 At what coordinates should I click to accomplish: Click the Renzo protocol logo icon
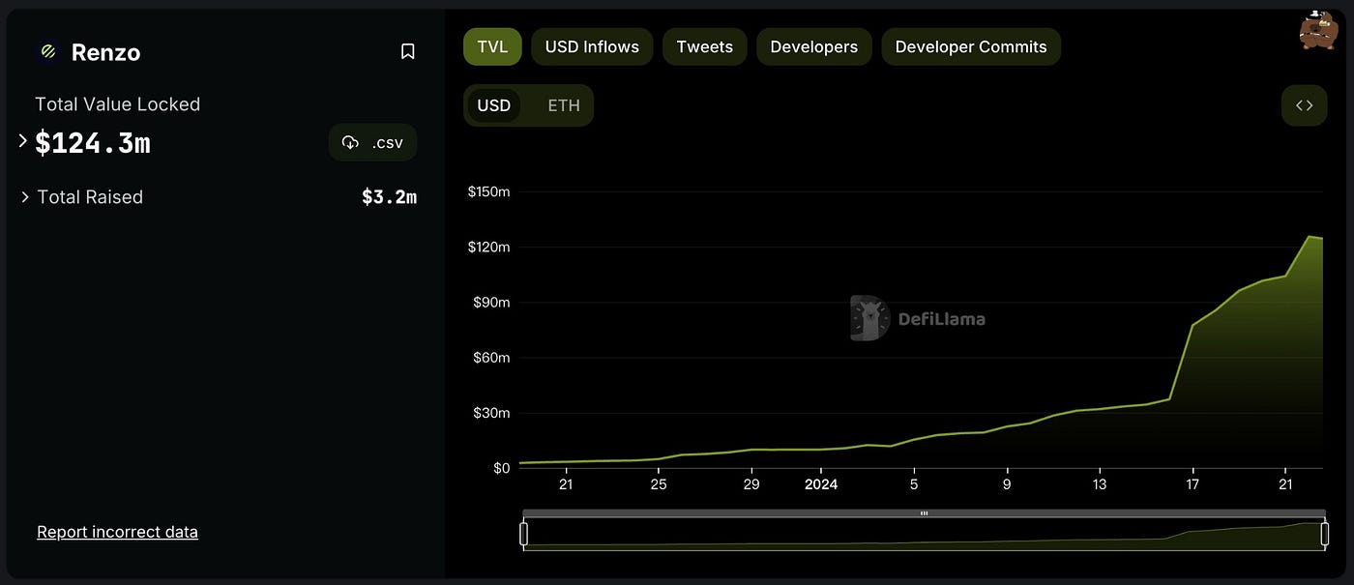[47, 52]
